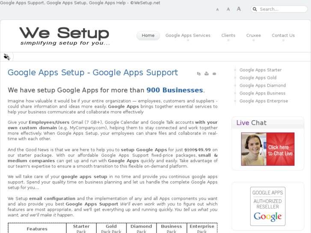Click the Live Chat panel heading

click(251, 123)
